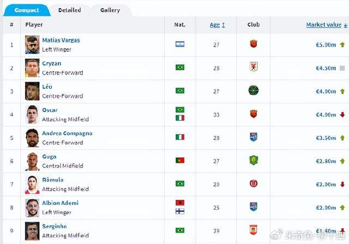
Task: Click Guga's yellow-green club badge
Action: [x=253, y=160]
